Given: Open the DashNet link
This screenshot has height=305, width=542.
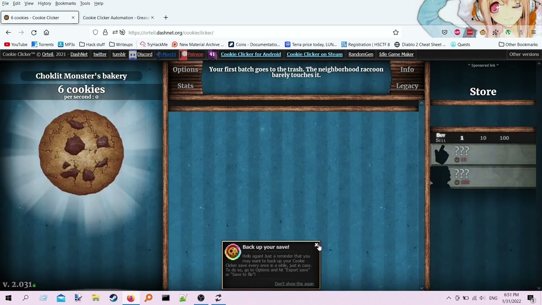Looking at the screenshot, I should pyautogui.click(x=79, y=54).
